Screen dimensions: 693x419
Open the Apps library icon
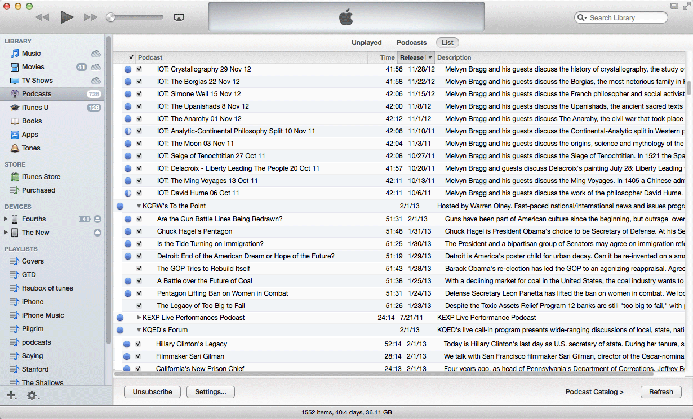(x=15, y=135)
